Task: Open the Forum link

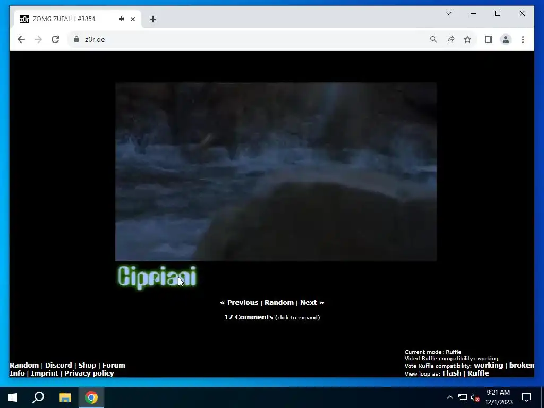Action: pyautogui.click(x=114, y=365)
